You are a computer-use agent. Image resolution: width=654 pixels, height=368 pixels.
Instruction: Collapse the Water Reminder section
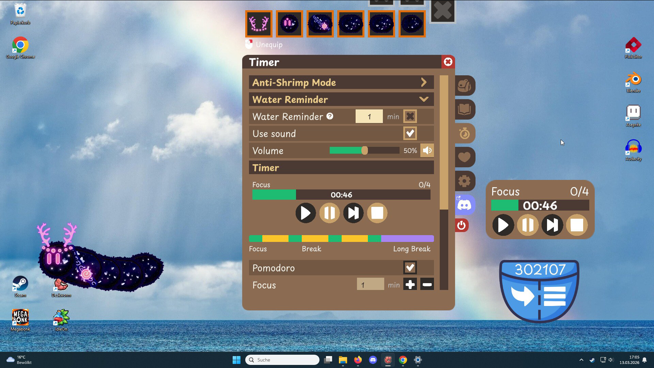point(424,99)
